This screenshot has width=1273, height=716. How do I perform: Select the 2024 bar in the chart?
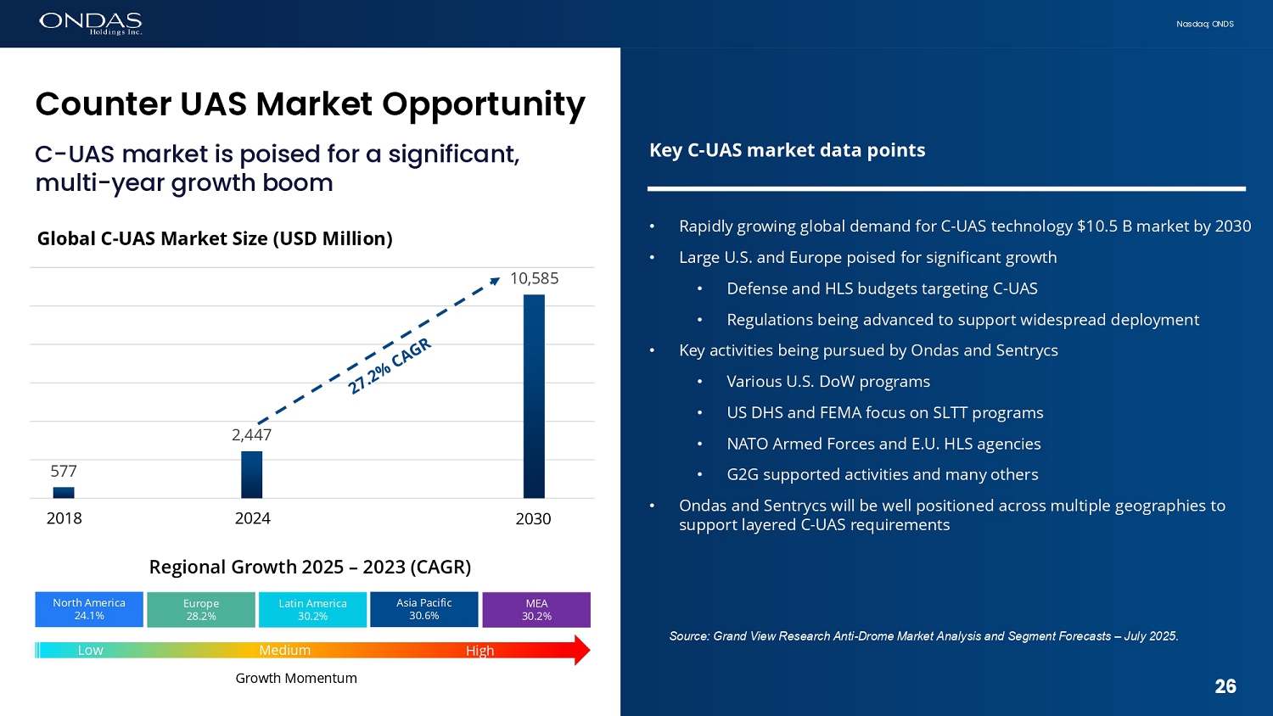pyautogui.click(x=252, y=474)
